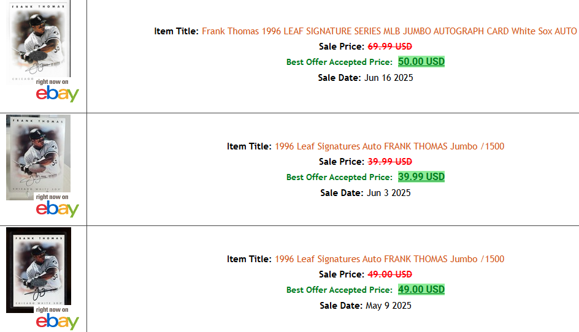Click the Jun 16 2025 sale date
This screenshot has height=332, width=579.
tap(388, 78)
